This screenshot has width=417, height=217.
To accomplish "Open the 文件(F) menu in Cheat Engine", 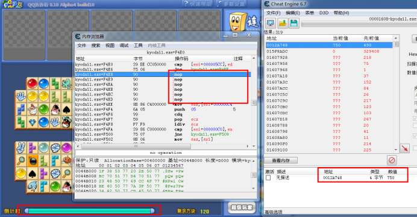I will click(x=274, y=13).
